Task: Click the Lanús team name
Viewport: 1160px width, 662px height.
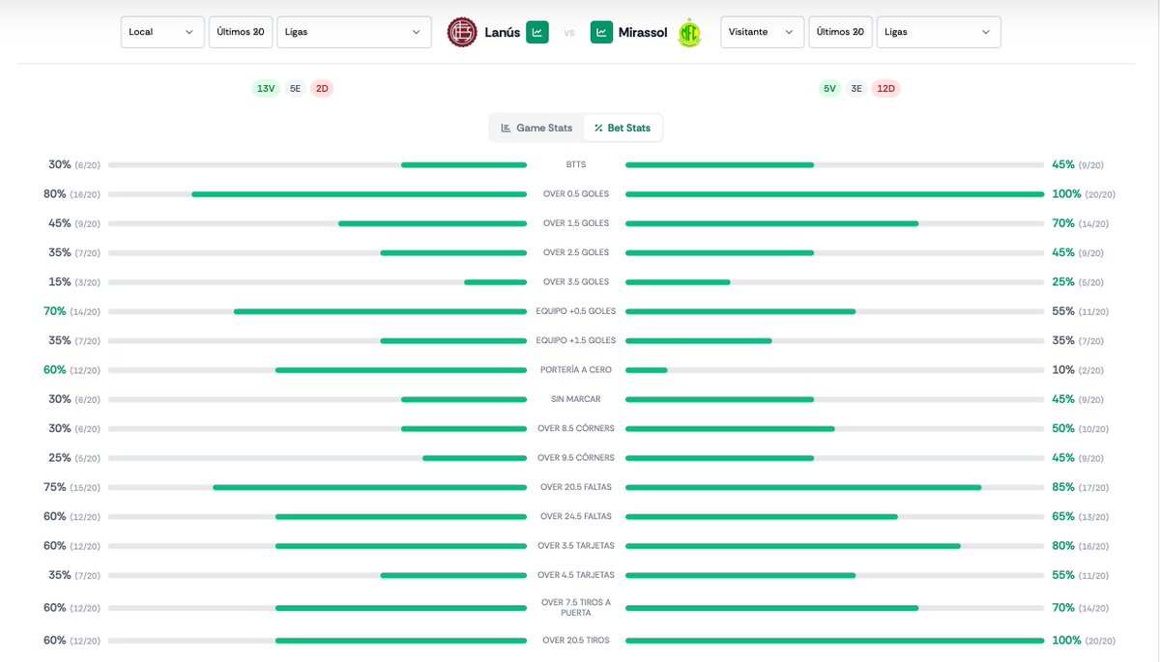Action: coord(502,32)
